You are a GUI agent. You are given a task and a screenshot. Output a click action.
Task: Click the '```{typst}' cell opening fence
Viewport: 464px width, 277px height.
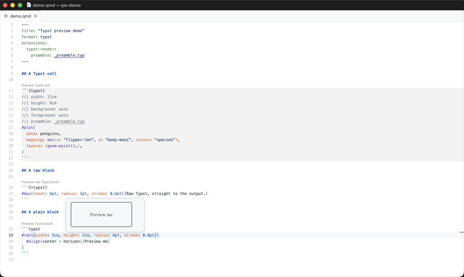pyautogui.click(x=33, y=91)
